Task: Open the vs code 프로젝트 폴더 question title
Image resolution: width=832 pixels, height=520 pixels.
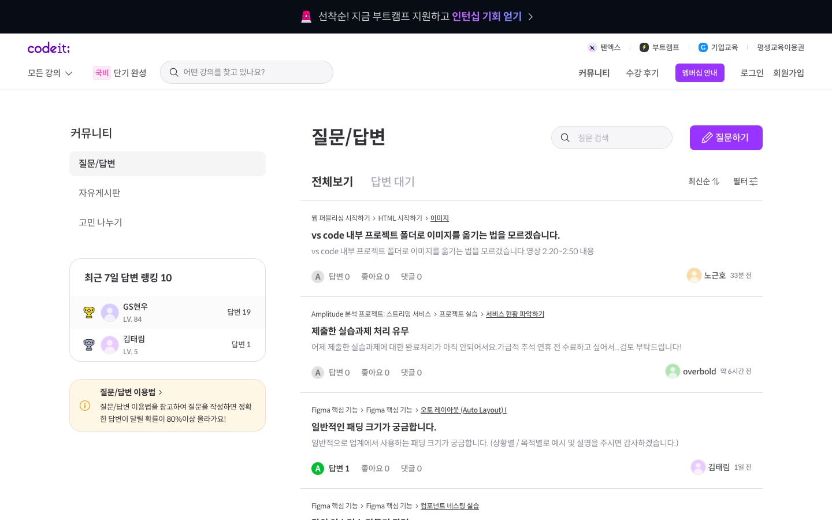Action: [x=436, y=235]
